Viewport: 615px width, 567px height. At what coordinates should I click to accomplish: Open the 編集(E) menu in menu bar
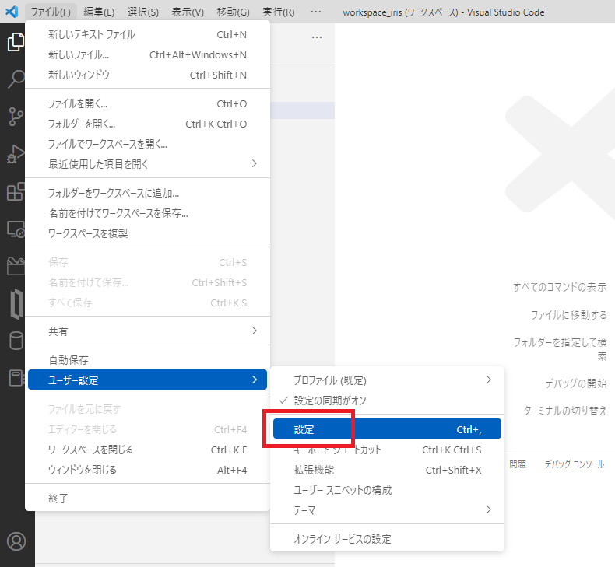coord(99,12)
